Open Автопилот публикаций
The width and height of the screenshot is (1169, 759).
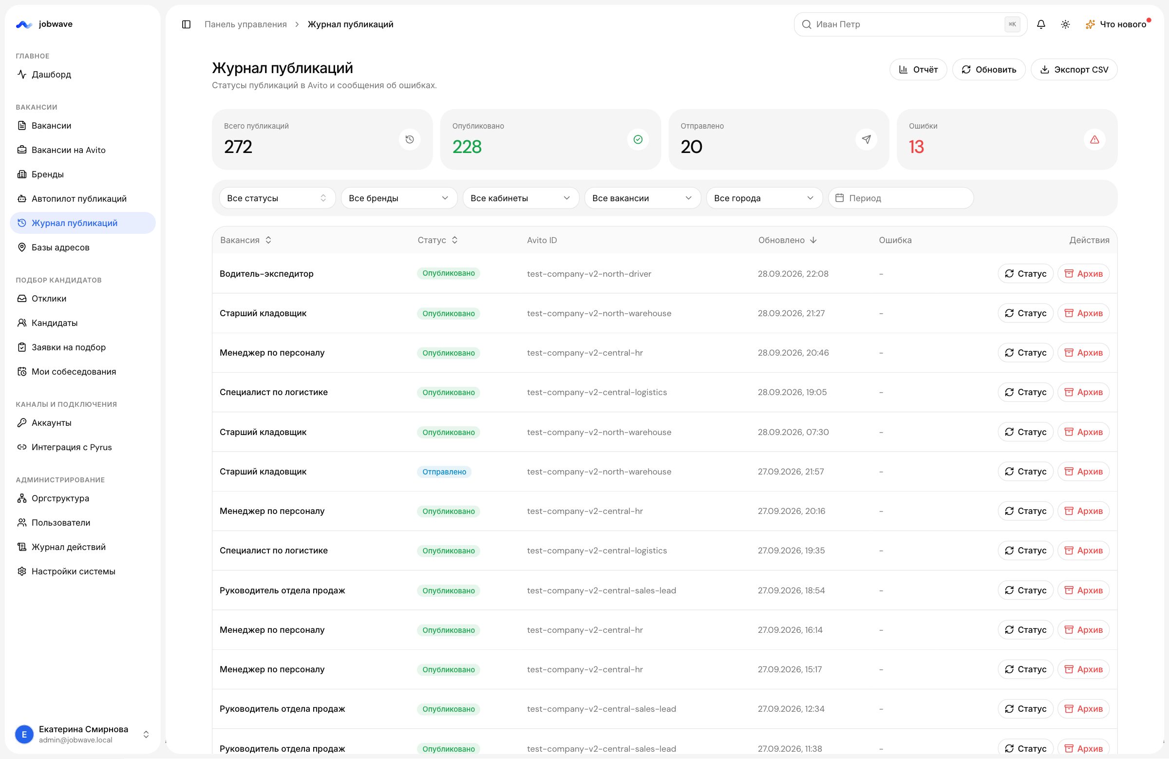(x=82, y=198)
